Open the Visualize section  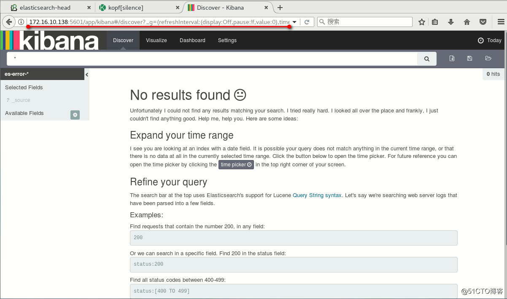[156, 40]
